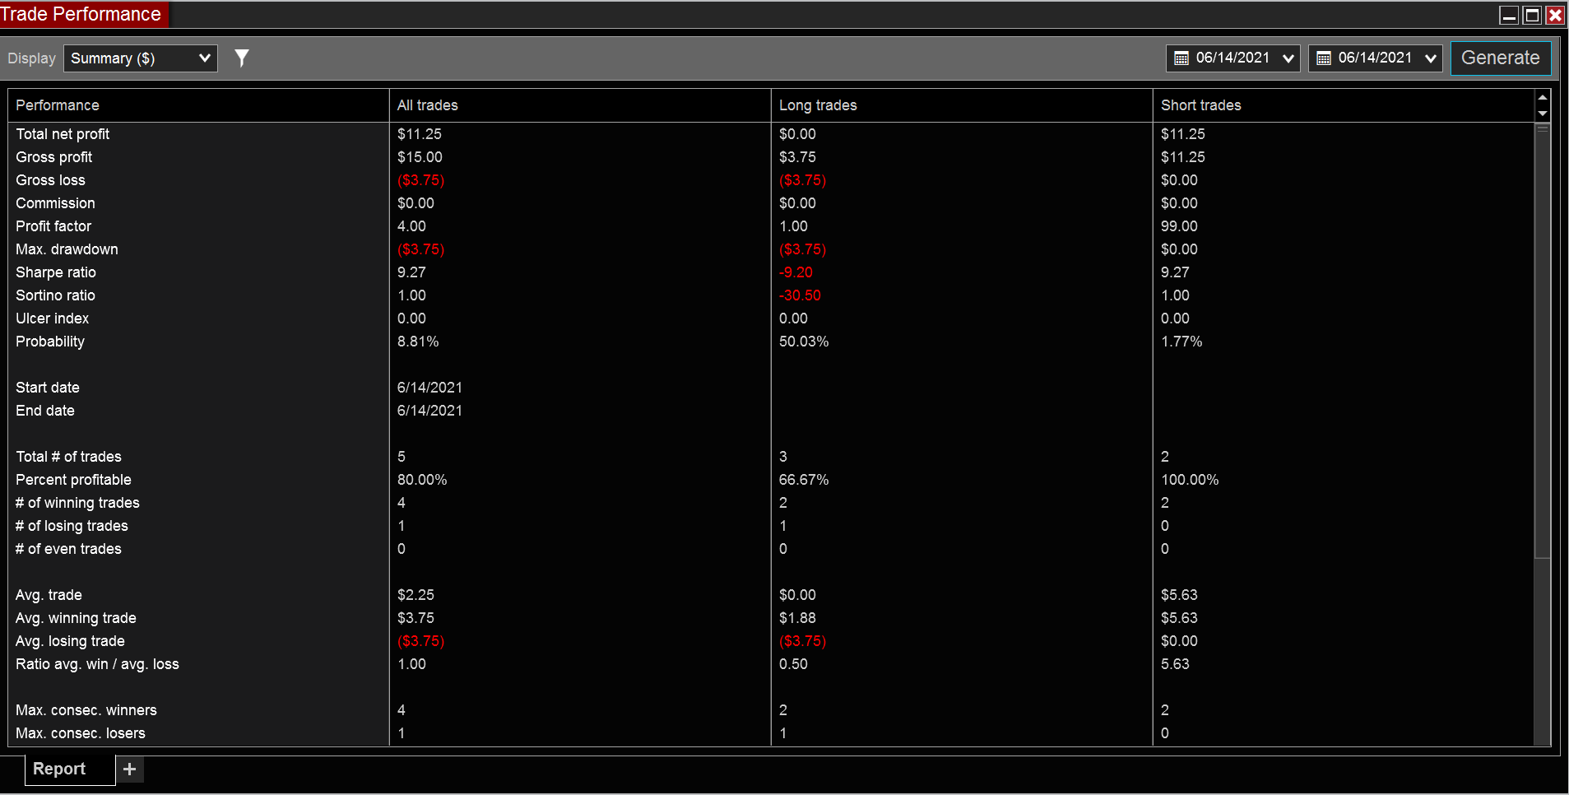Select the Commission row label
Screen dimensions: 1569x795
[55, 203]
